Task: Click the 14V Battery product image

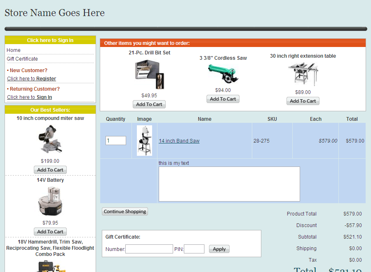Action: click(x=50, y=201)
